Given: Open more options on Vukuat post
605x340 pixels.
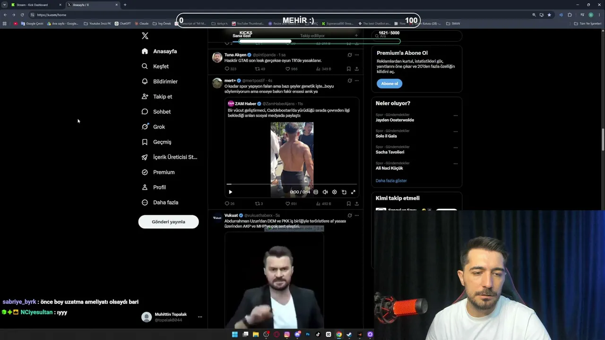Looking at the screenshot, I should (x=357, y=215).
